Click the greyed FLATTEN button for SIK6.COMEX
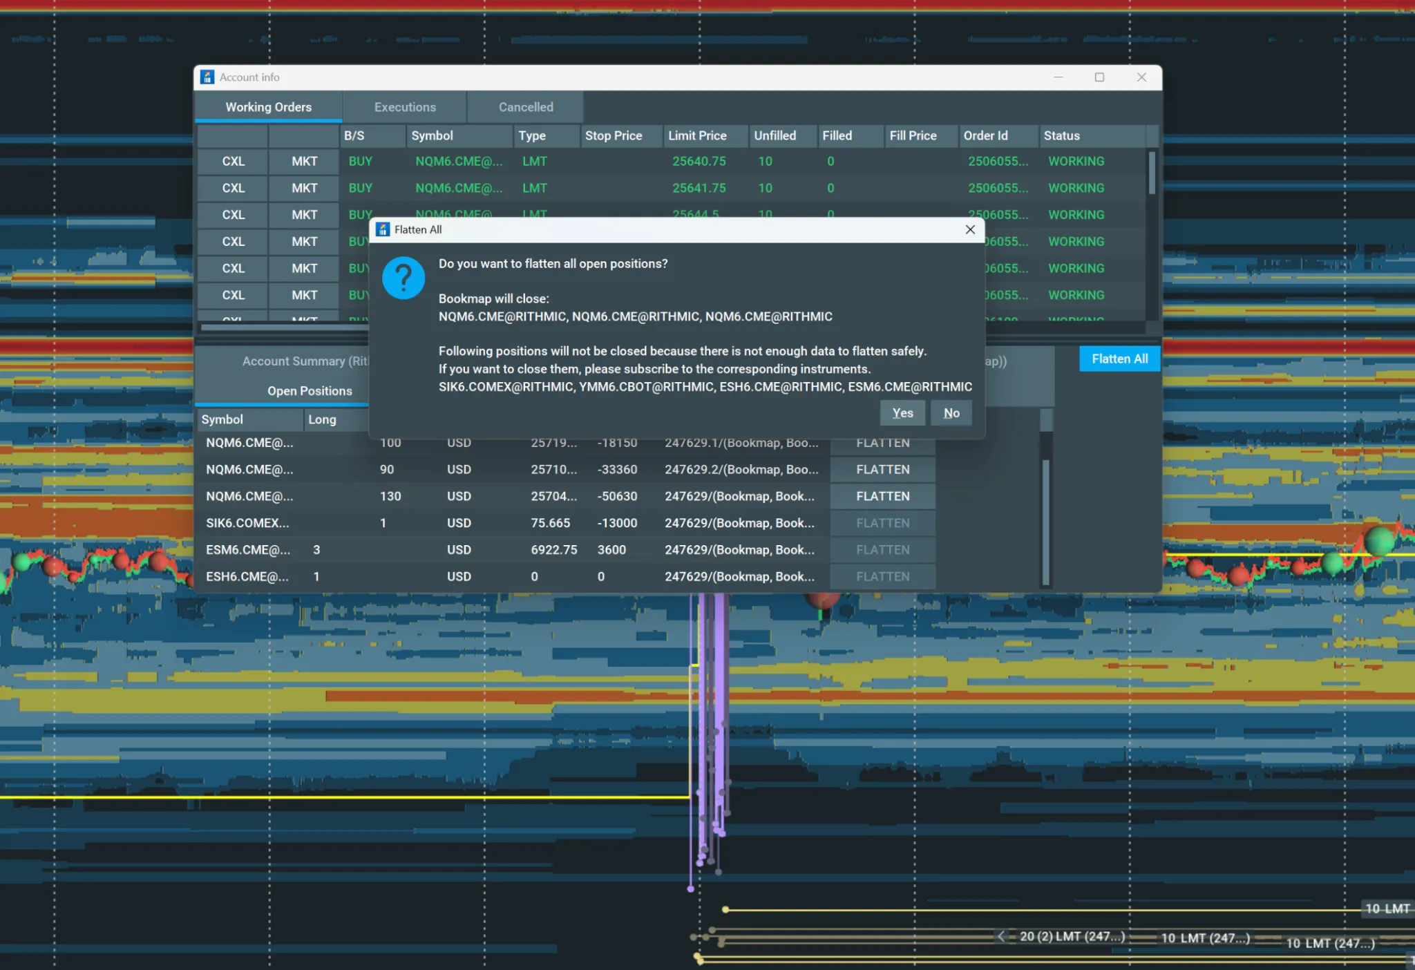1415x970 pixels. [882, 524]
